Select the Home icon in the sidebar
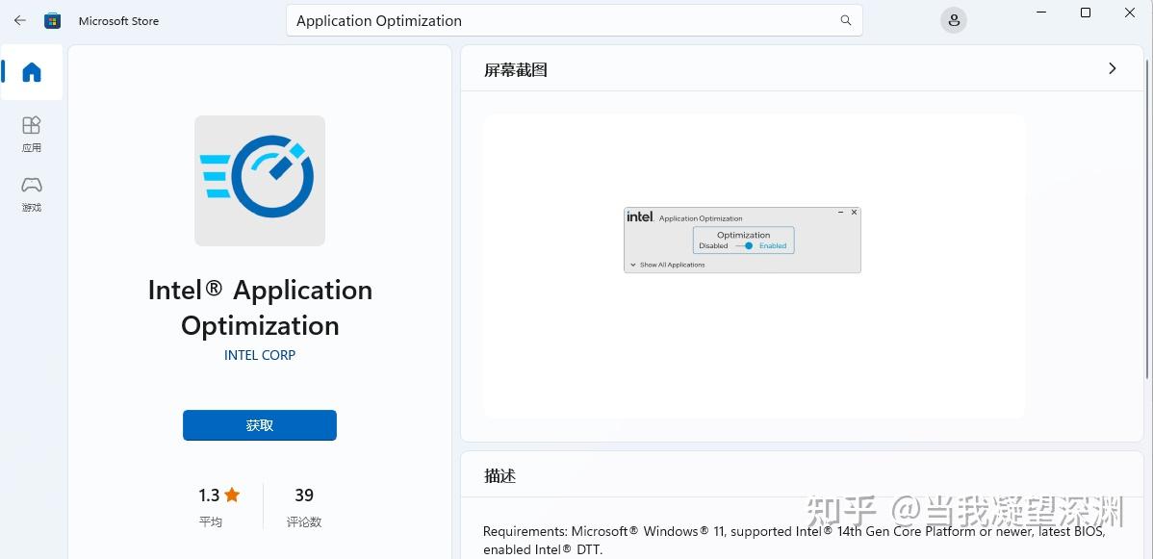The height and width of the screenshot is (559, 1153). (31, 72)
